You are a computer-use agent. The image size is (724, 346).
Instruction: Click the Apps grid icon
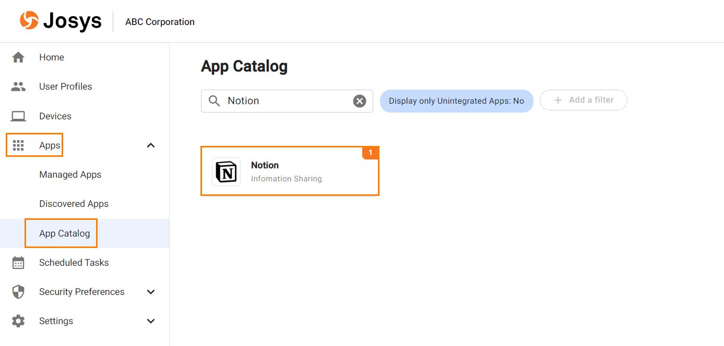[x=18, y=145]
